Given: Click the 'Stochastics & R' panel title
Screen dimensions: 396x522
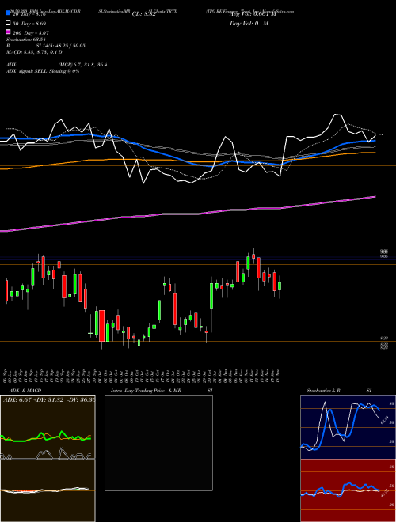Looking at the screenshot, I should 323,391.
